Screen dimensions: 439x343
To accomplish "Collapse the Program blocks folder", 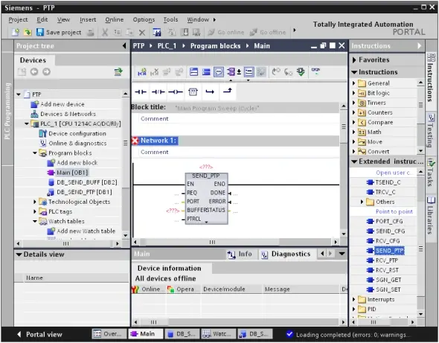I will (35, 153).
